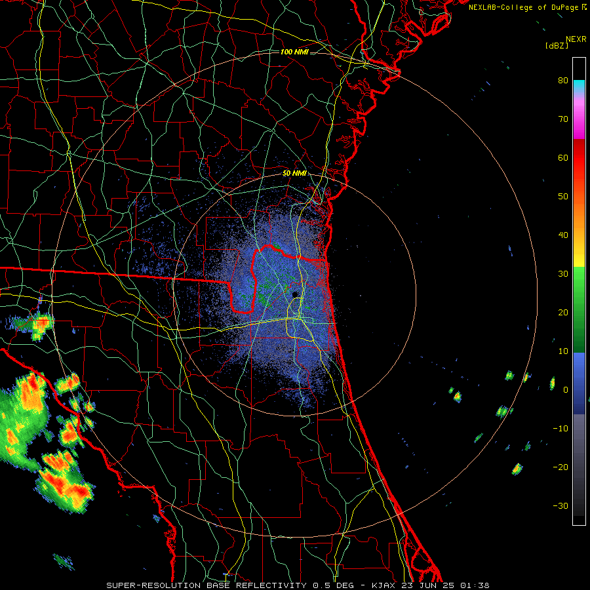The height and width of the screenshot is (590, 590).
Task: Click the 10 value on the dBZ scale
Action: pos(563,351)
